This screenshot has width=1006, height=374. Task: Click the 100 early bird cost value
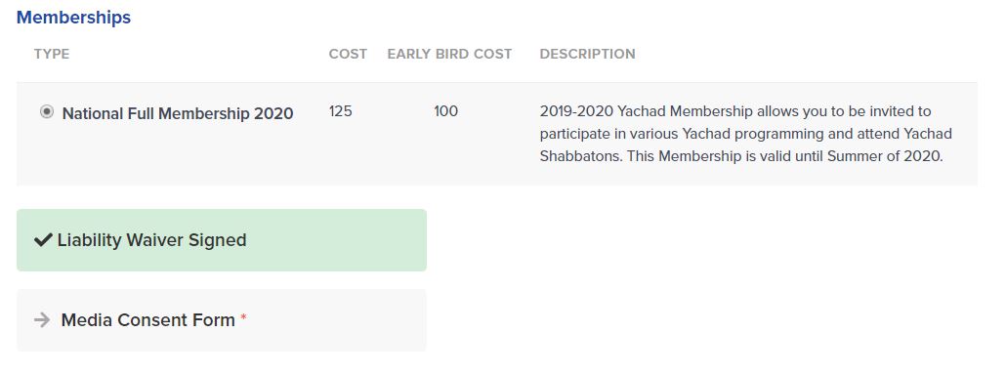click(x=446, y=111)
